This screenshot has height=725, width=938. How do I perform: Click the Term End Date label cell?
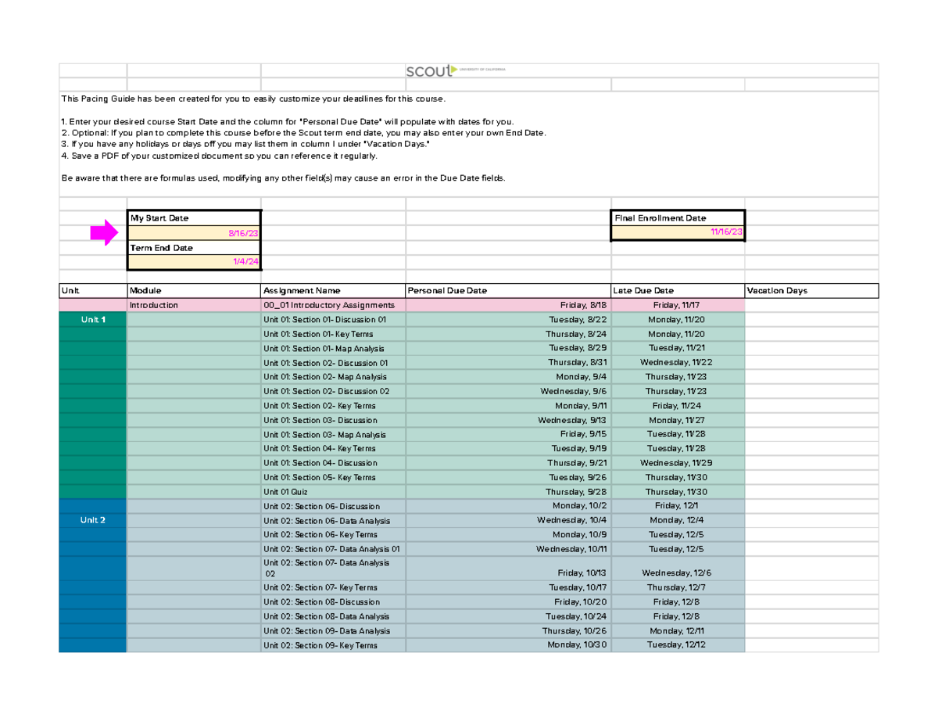click(x=194, y=247)
